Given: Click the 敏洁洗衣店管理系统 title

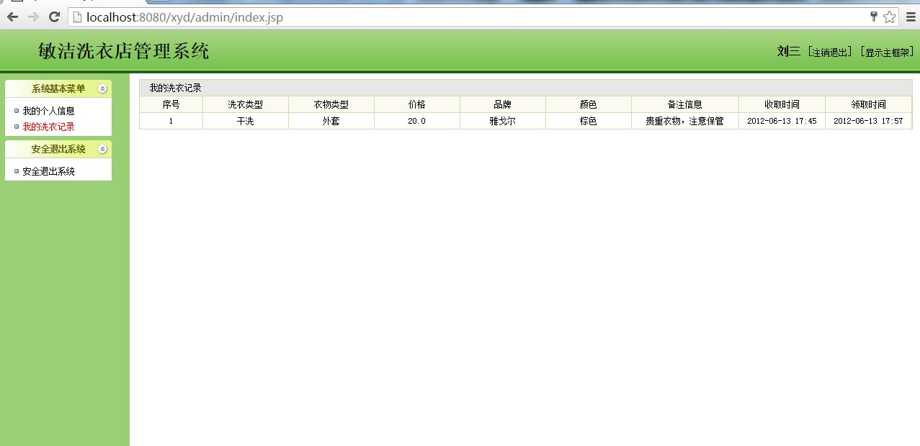Looking at the screenshot, I should (x=124, y=51).
